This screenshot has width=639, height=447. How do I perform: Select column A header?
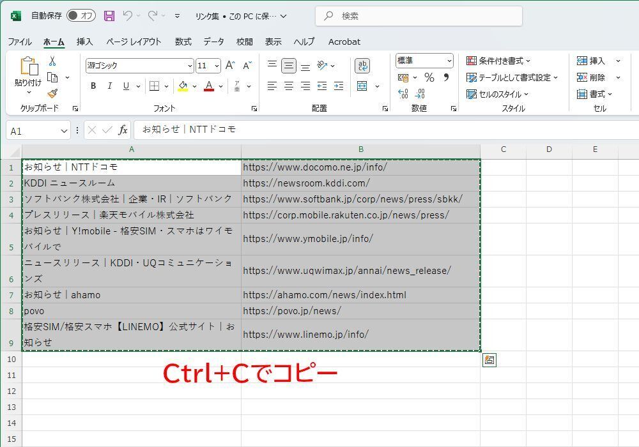[132, 149]
